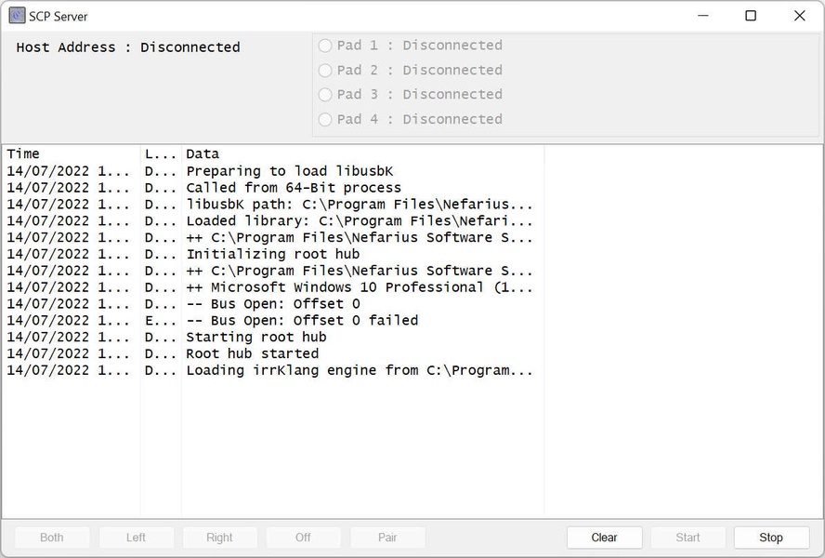The image size is (825, 558).
Task: Click the Both button
Action: (52, 538)
